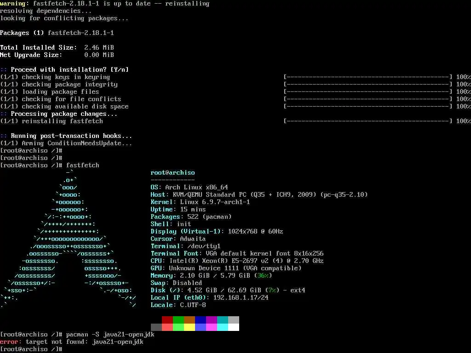
Task: Click the bright yellow color block
Action: (190, 327)
